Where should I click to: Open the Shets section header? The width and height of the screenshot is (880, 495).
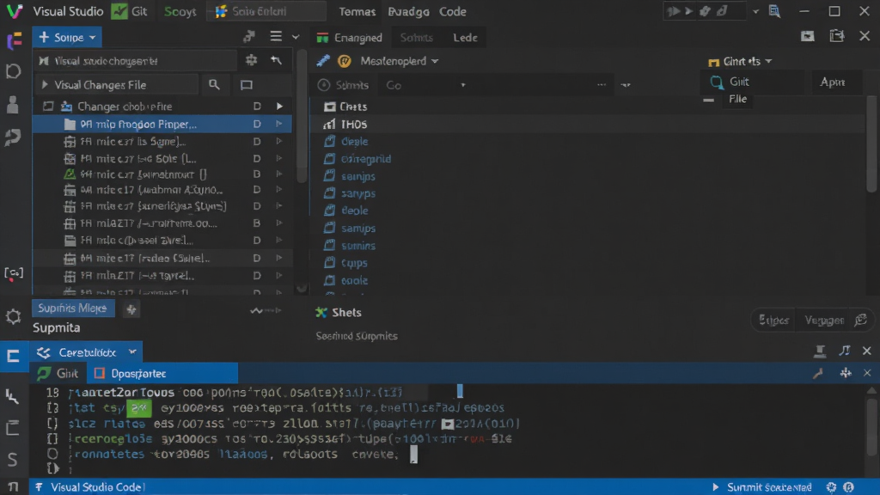339,313
